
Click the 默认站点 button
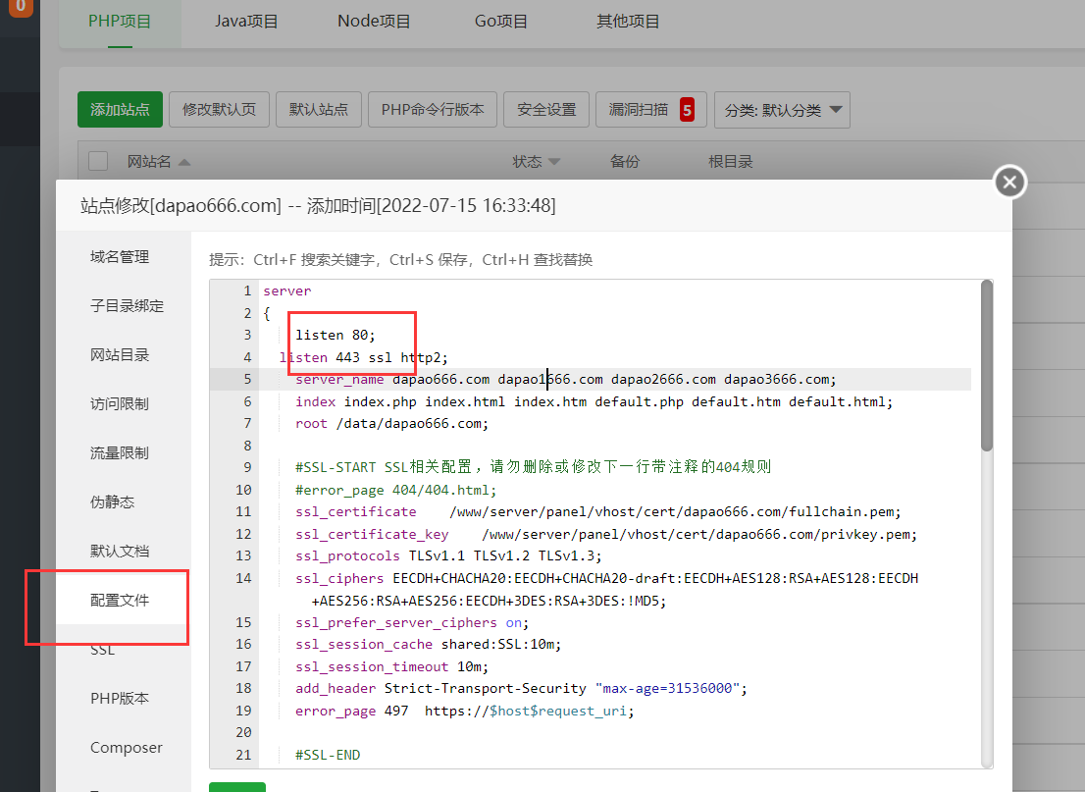pyautogui.click(x=318, y=109)
